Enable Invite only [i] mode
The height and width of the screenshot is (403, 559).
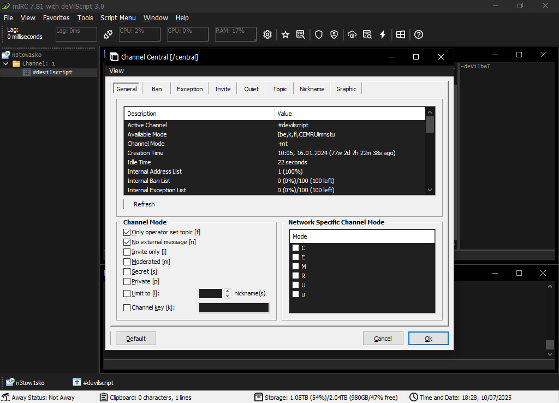click(127, 252)
